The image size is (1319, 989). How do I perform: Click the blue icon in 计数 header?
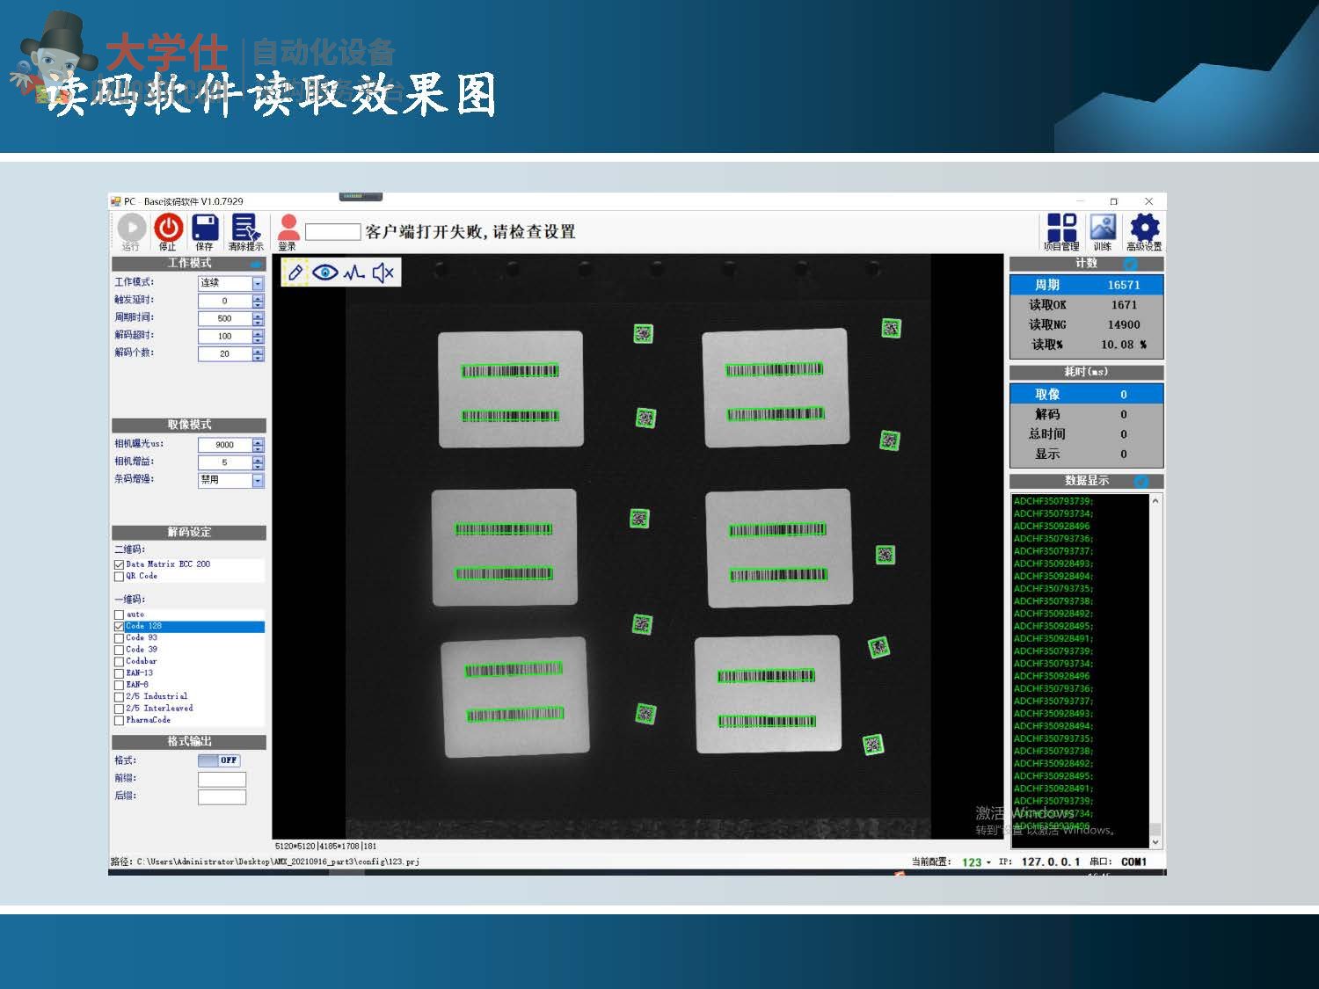1130,264
